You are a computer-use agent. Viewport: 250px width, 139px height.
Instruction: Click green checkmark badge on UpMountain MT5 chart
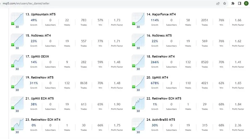[13, 23]
